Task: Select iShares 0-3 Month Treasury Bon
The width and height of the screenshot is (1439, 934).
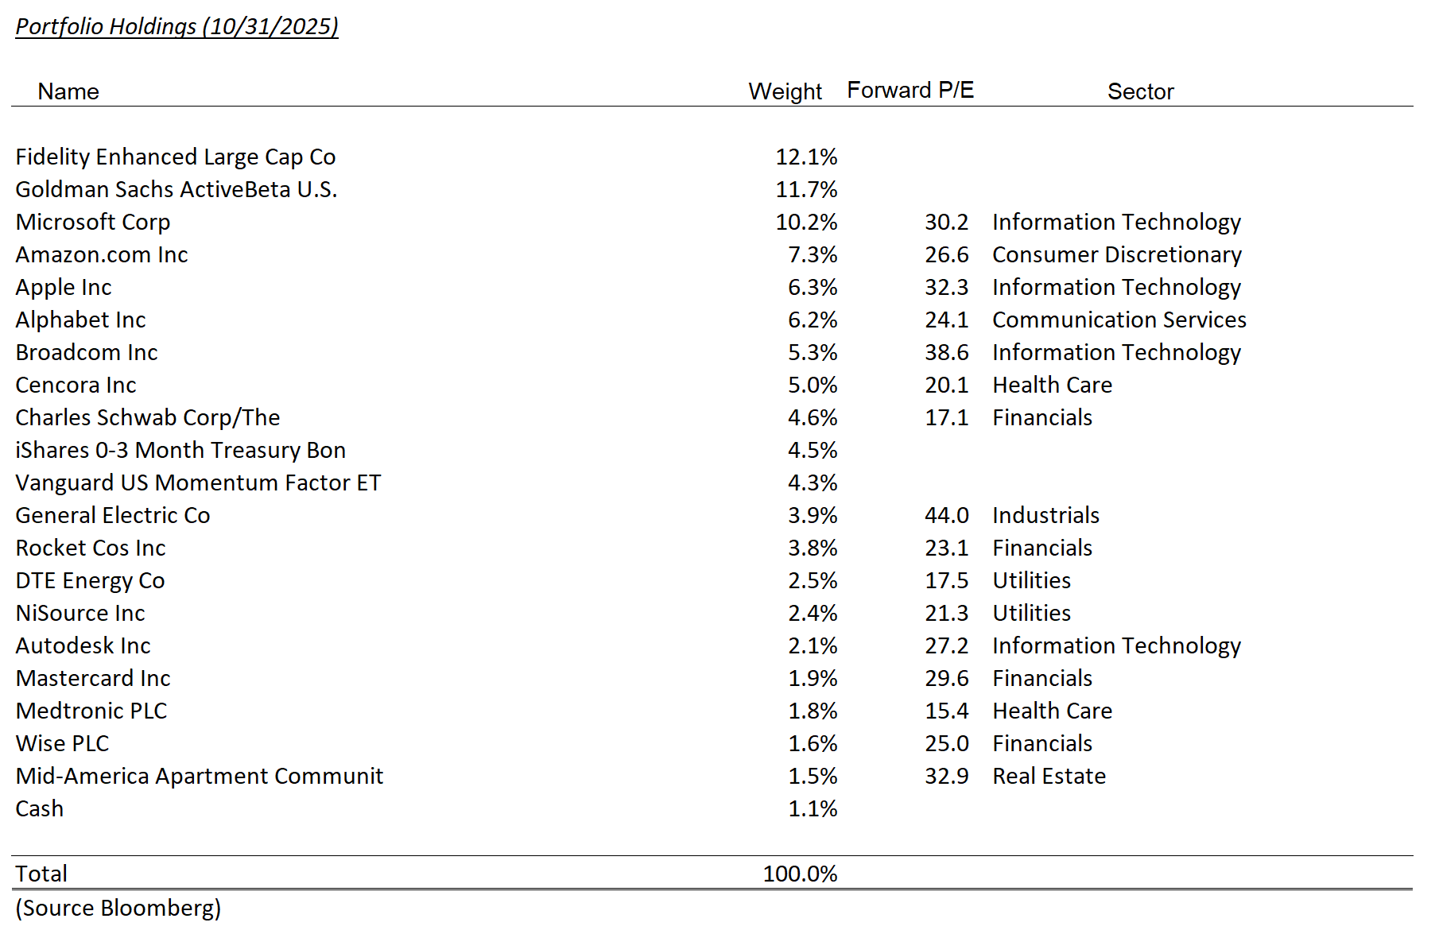Action: coord(180,450)
